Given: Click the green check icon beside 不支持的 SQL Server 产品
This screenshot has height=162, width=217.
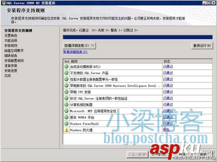Looking at the screenshot, I should 66,73.
